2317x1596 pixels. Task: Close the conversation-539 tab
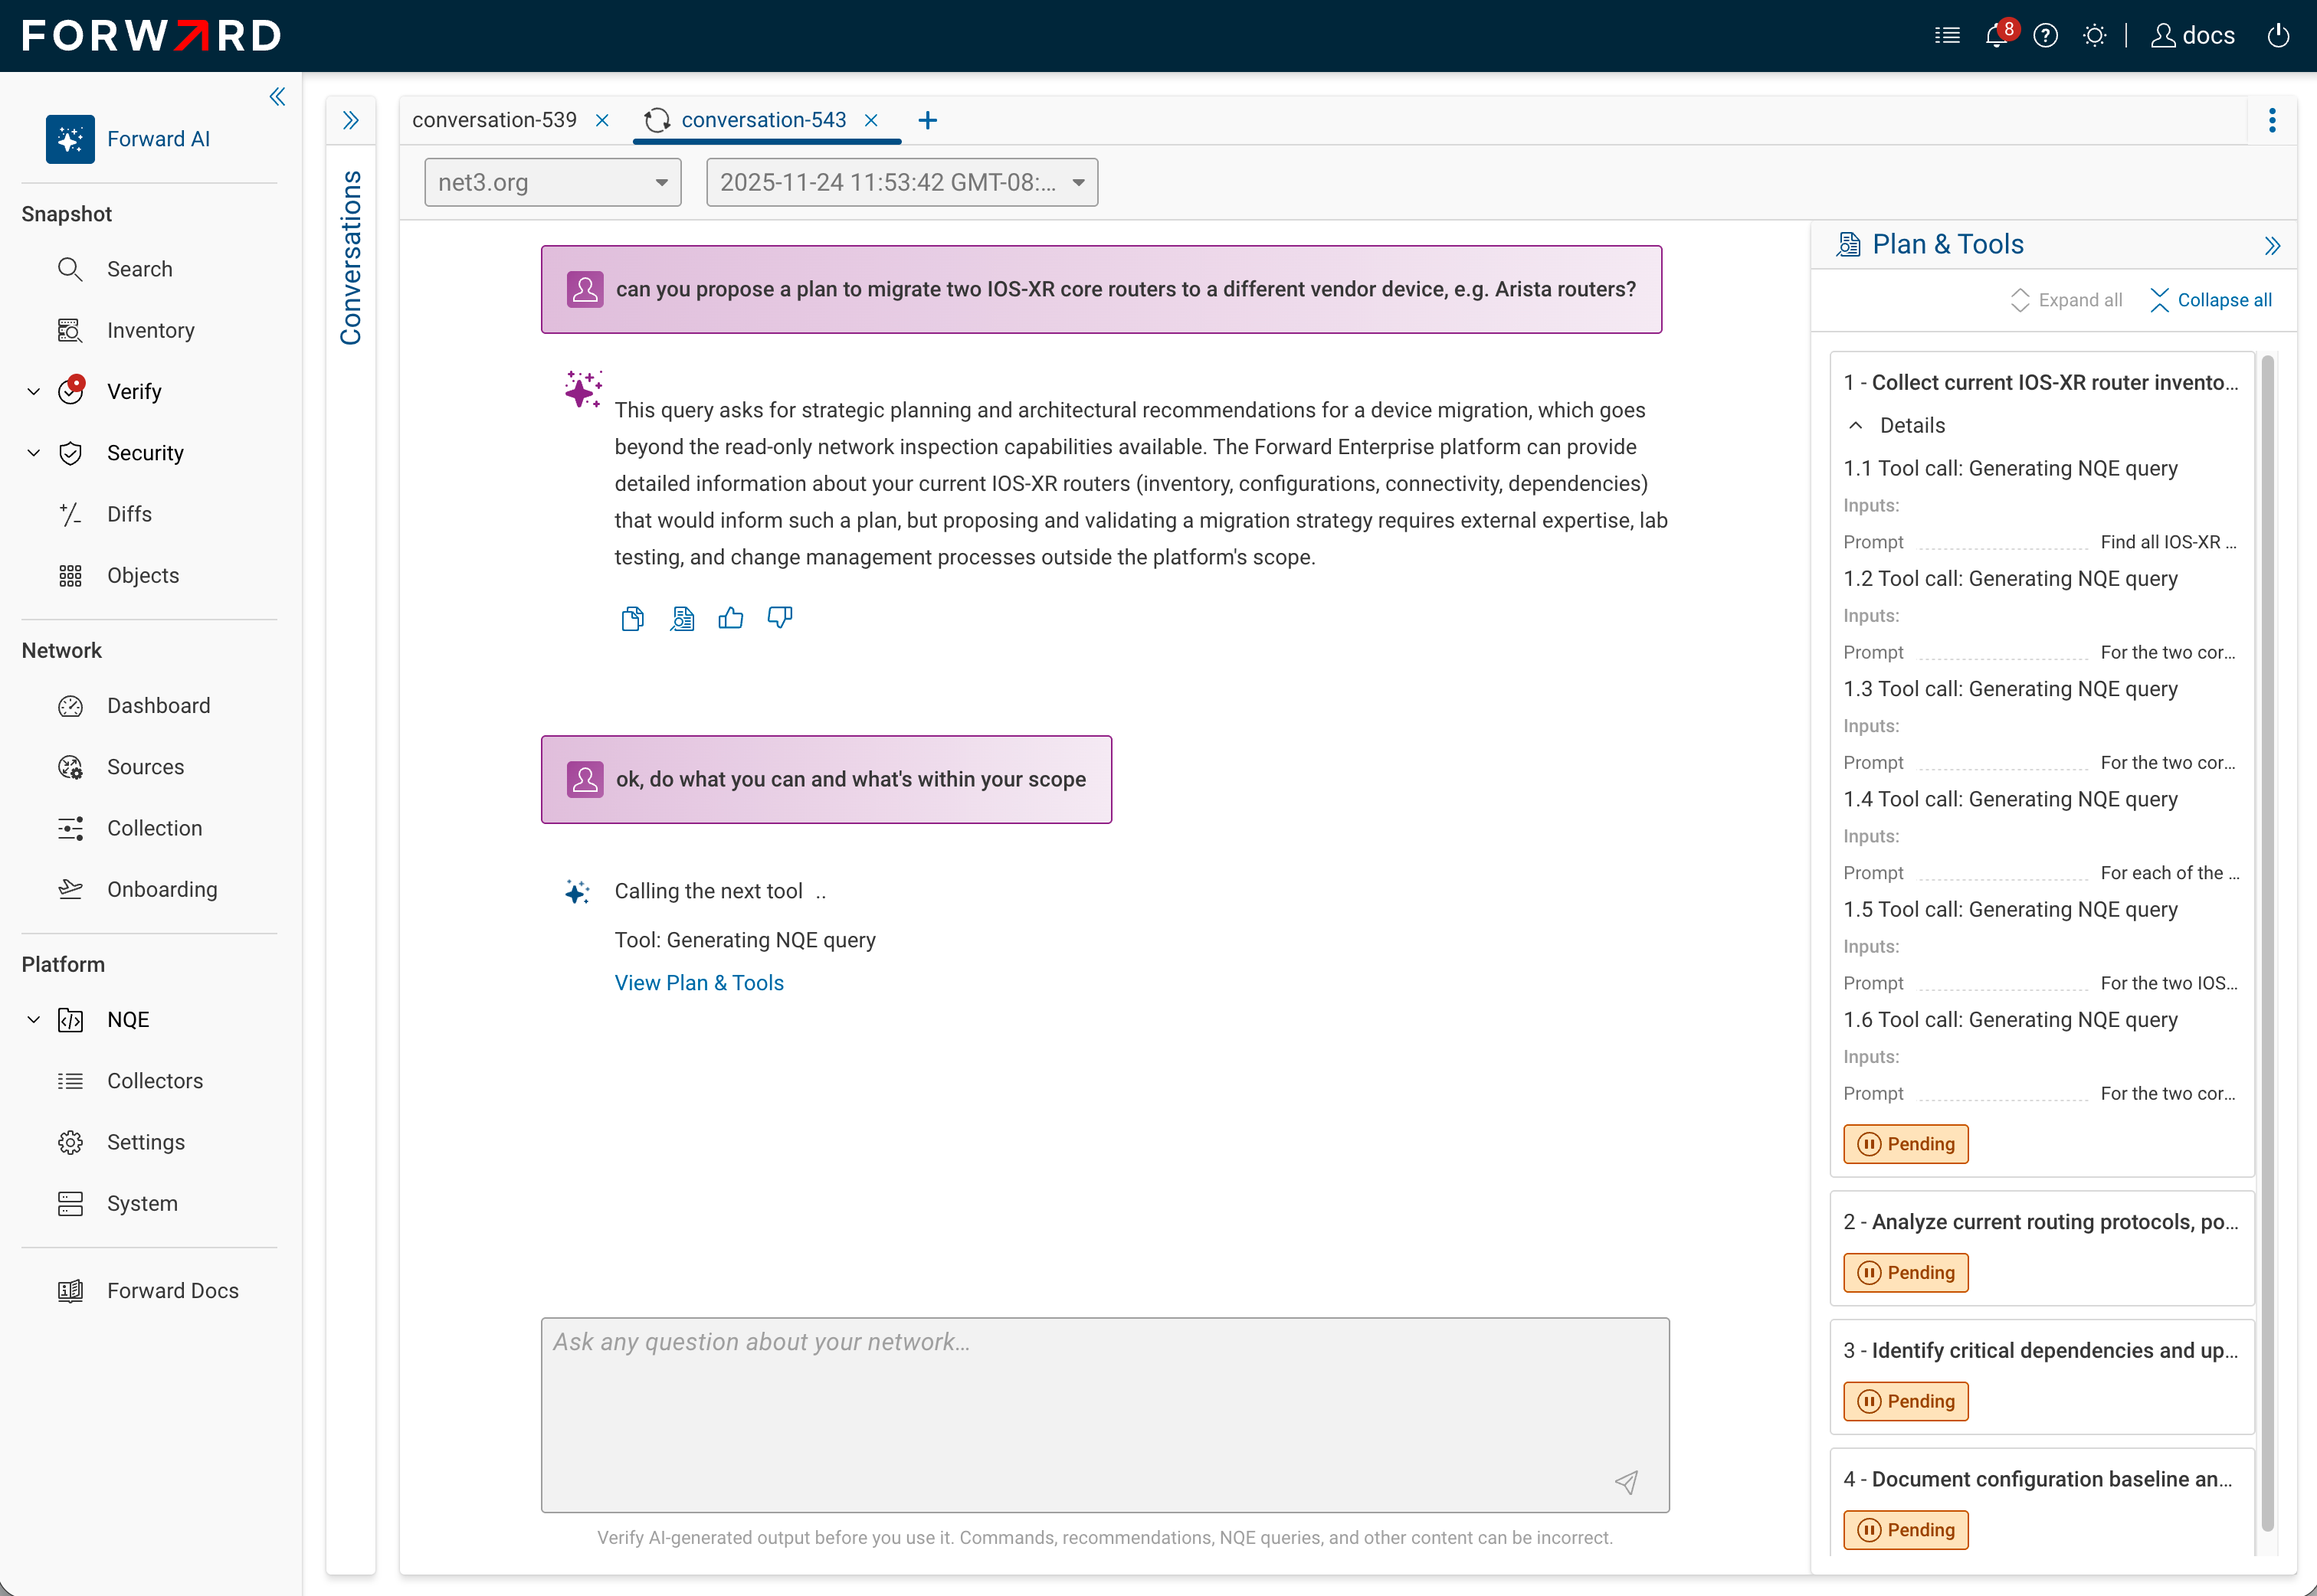(x=602, y=120)
